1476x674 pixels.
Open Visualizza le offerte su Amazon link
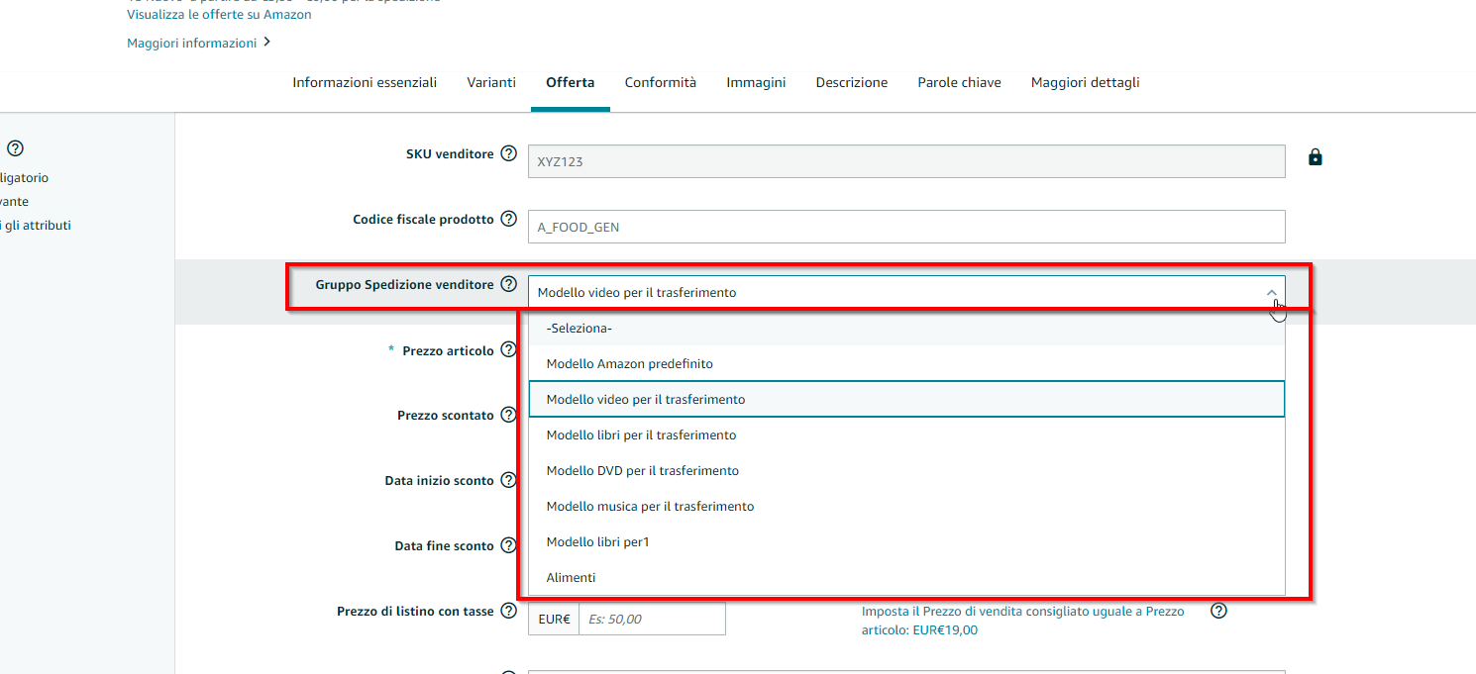click(219, 15)
